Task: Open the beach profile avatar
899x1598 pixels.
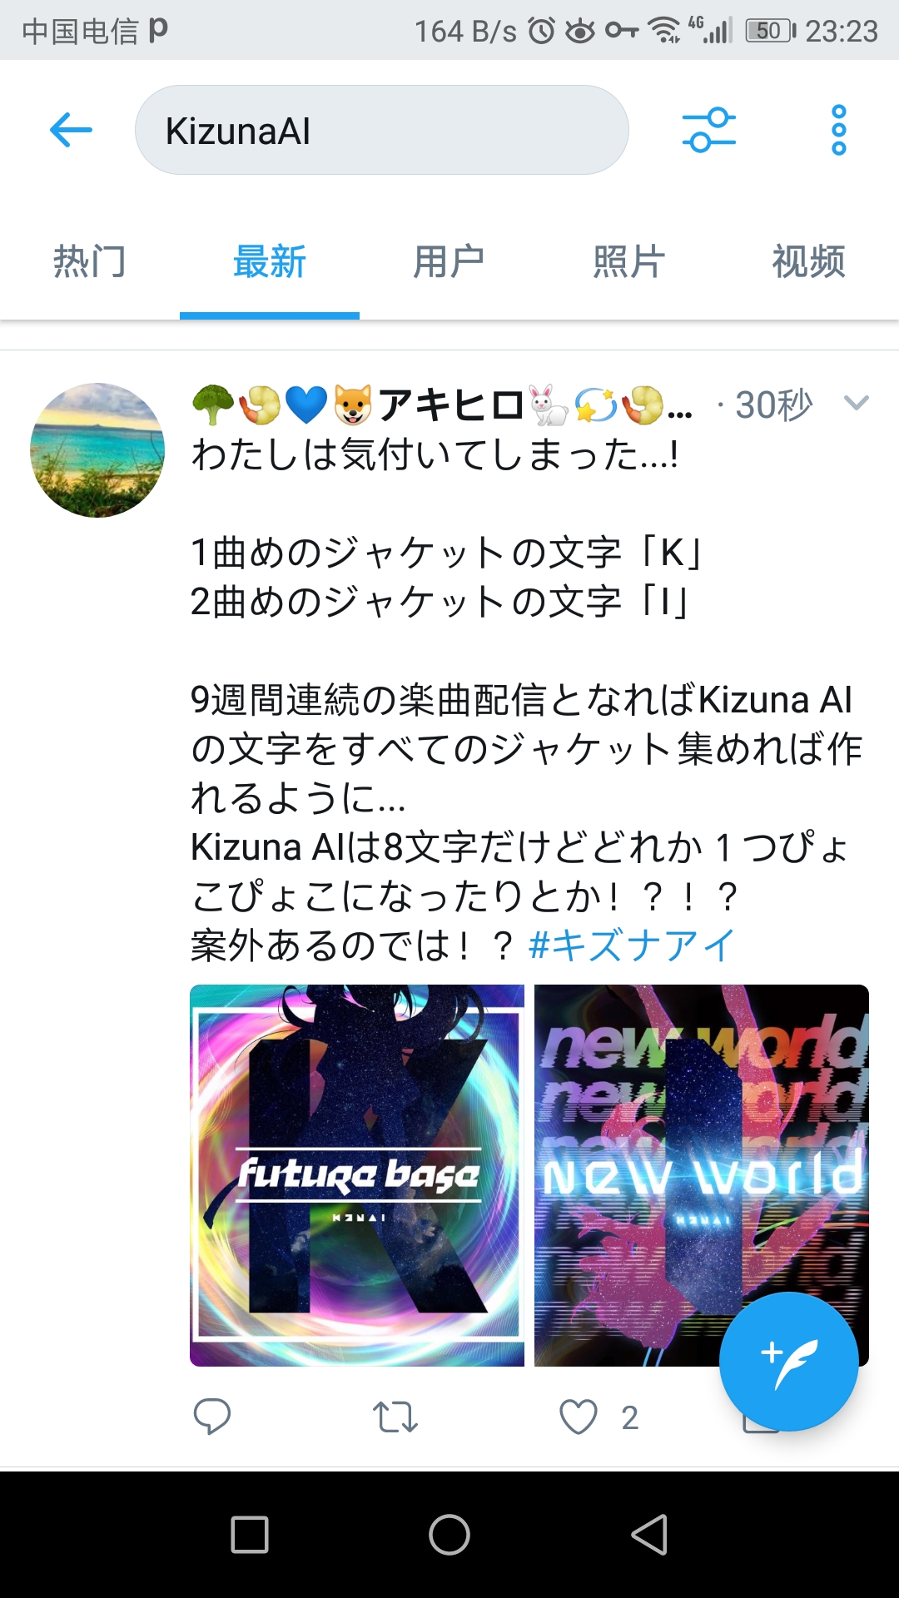Action: pos(97,450)
